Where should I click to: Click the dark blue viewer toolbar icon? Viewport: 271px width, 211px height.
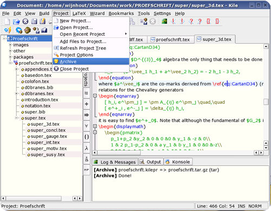[44, 30]
